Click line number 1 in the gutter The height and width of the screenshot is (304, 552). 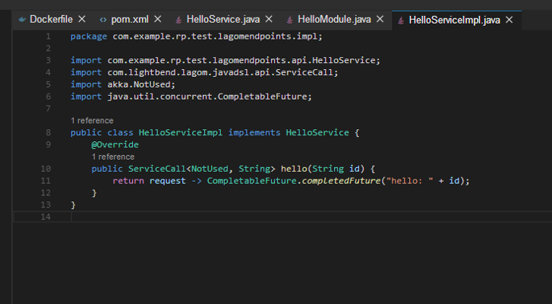pos(49,36)
